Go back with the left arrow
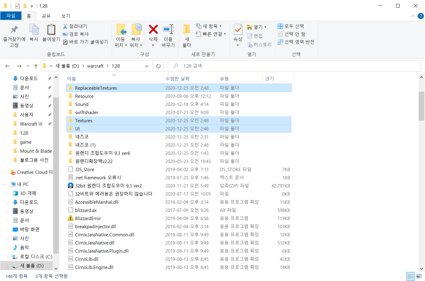Viewport: 425px width, 281px height. pos(8,66)
